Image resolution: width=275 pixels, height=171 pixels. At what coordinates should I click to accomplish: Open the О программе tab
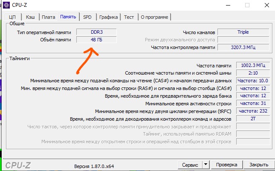point(154,17)
